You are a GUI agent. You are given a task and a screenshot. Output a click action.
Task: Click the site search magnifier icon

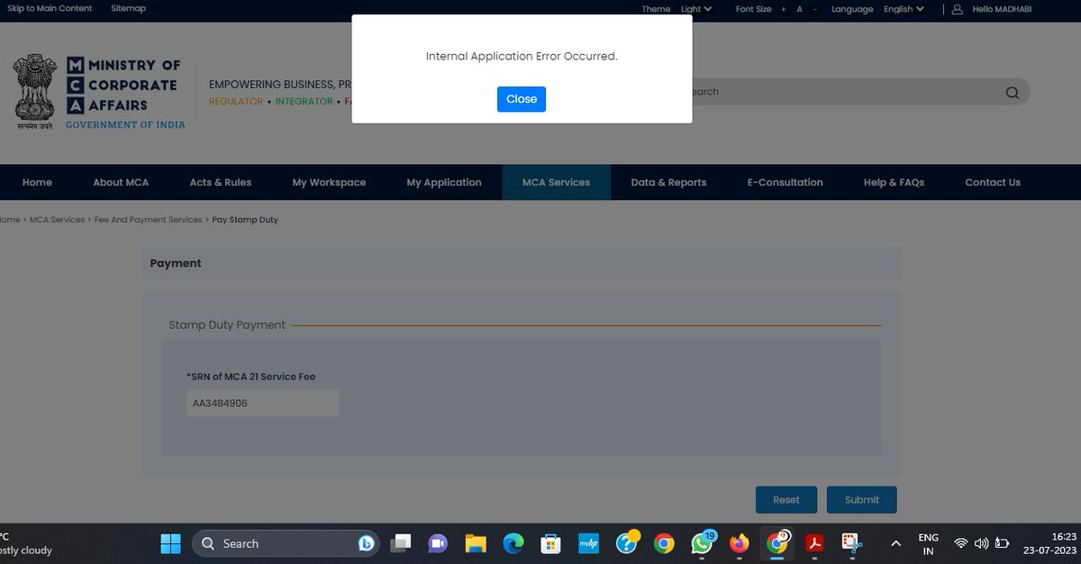[1013, 92]
